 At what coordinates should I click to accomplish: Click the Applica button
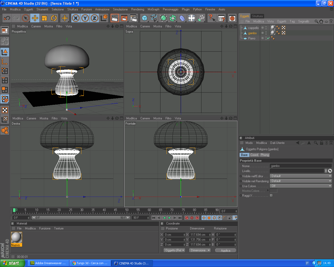[x=226, y=250]
